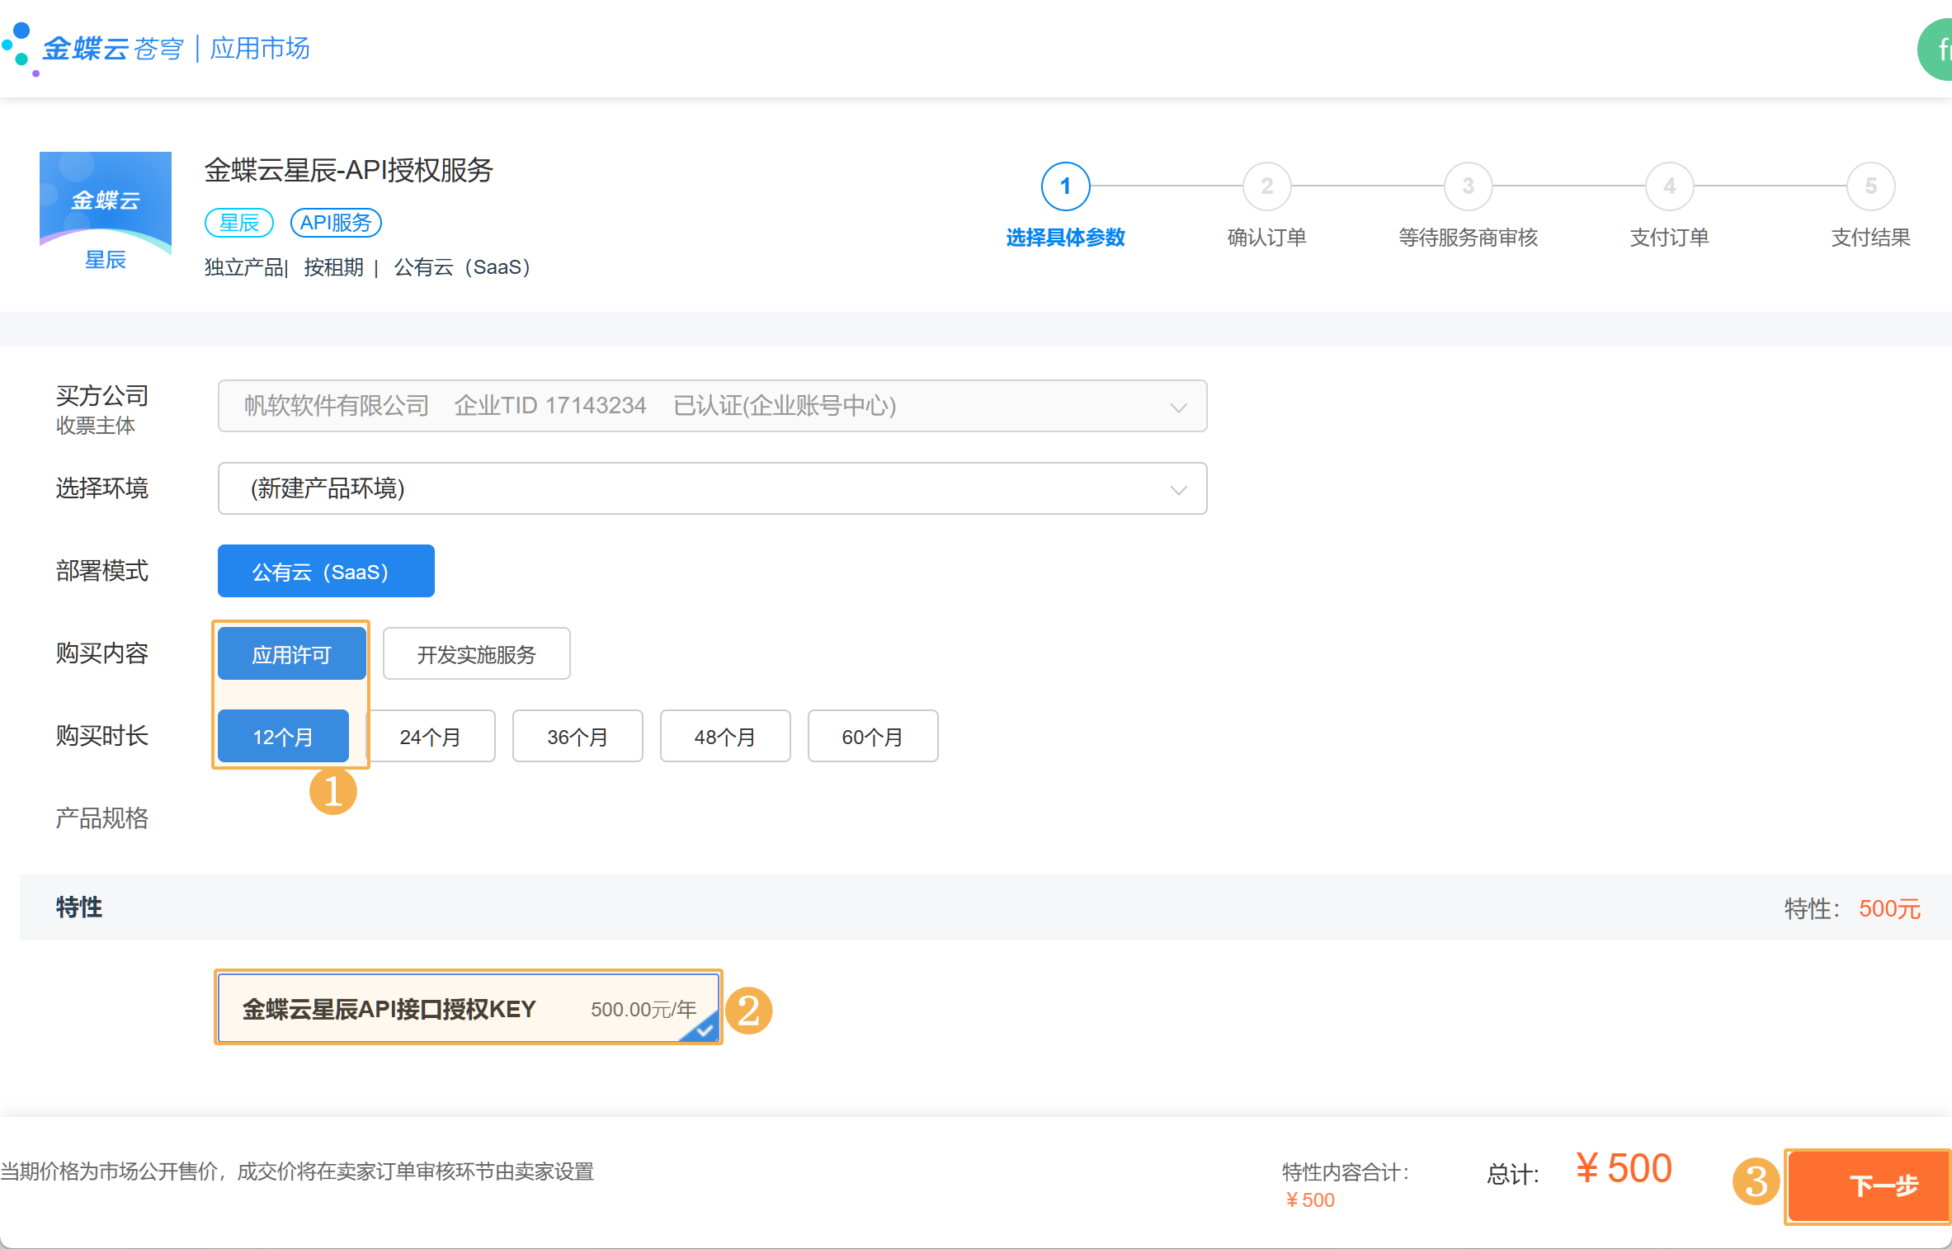Toggle the 金蝶云星辰API接口授权KEY feature option

pyautogui.click(x=468, y=1008)
